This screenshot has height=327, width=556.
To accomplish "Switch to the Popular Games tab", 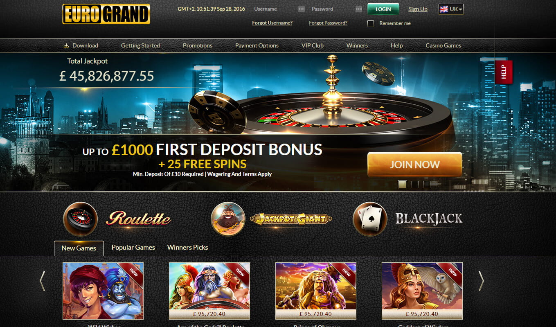I will [133, 247].
